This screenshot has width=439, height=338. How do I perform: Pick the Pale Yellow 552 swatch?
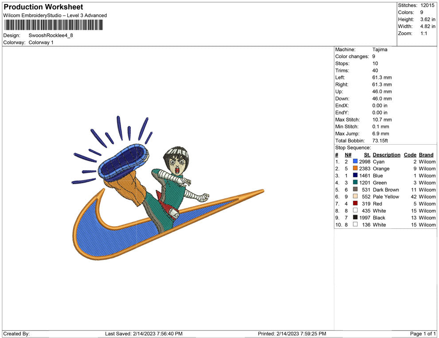click(x=355, y=197)
